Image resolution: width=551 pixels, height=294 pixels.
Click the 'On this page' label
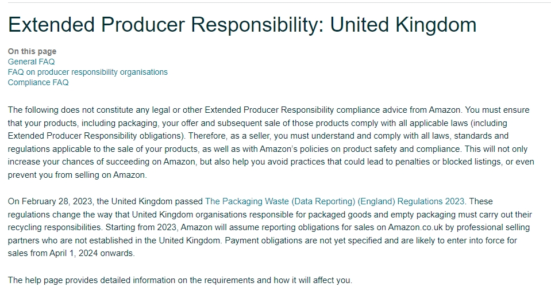pos(32,51)
